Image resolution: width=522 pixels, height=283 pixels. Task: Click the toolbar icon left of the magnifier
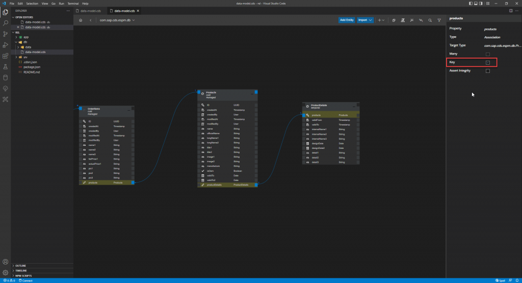(421, 20)
